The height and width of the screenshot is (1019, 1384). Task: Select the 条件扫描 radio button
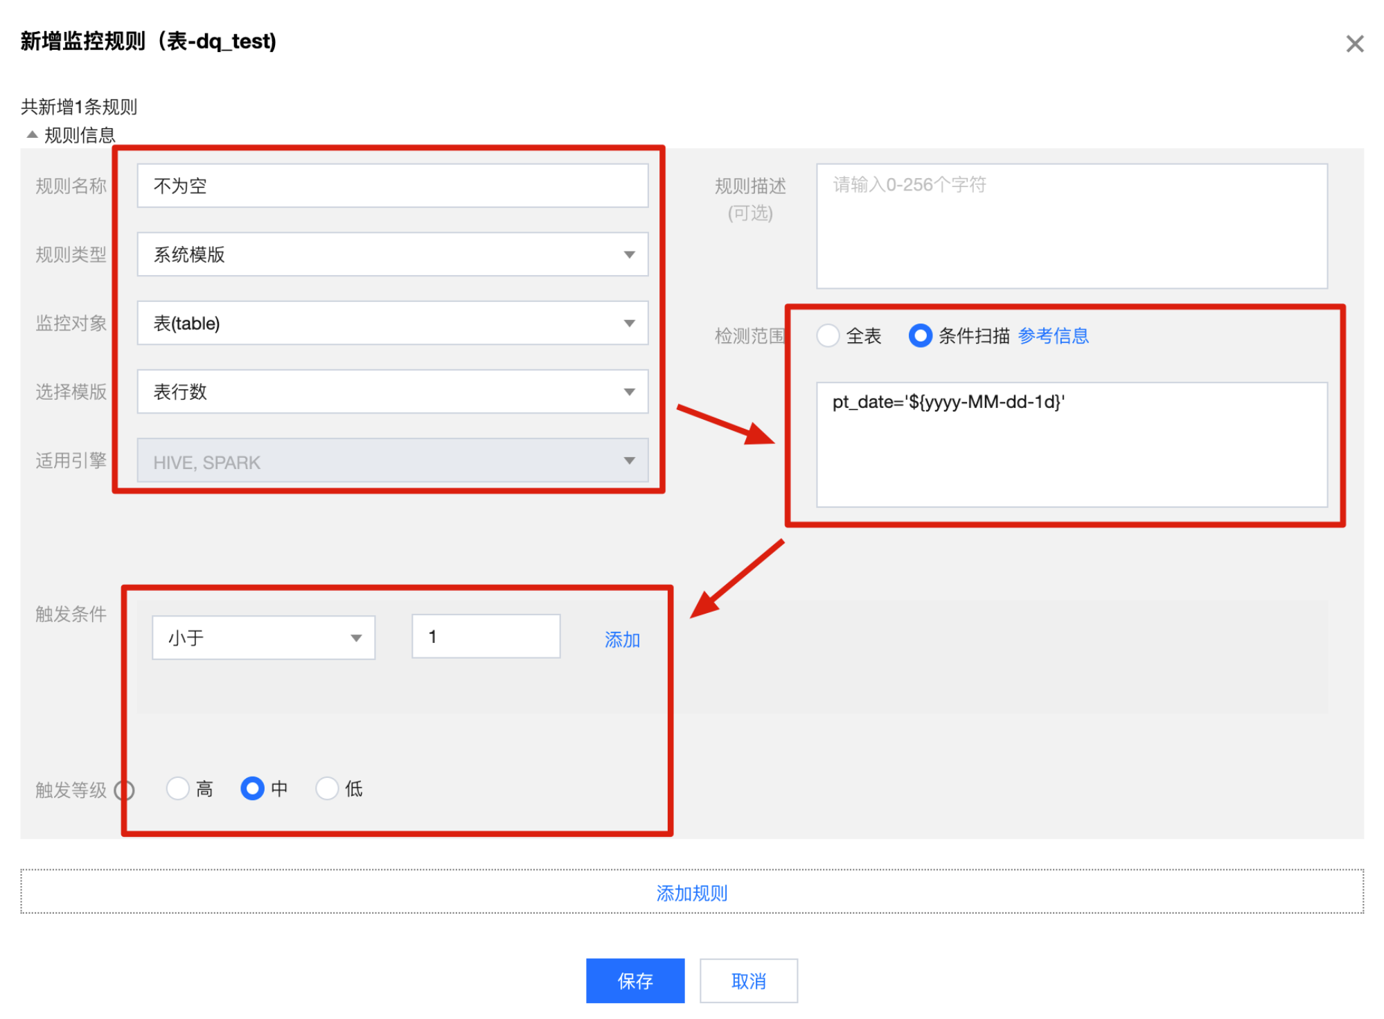pyautogui.click(x=920, y=336)
